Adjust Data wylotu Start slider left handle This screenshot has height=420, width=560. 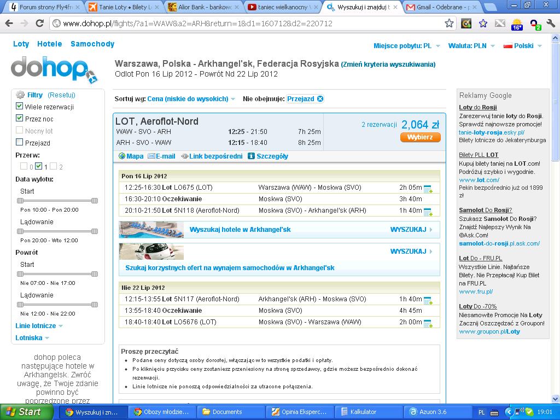tap(20, 201)
